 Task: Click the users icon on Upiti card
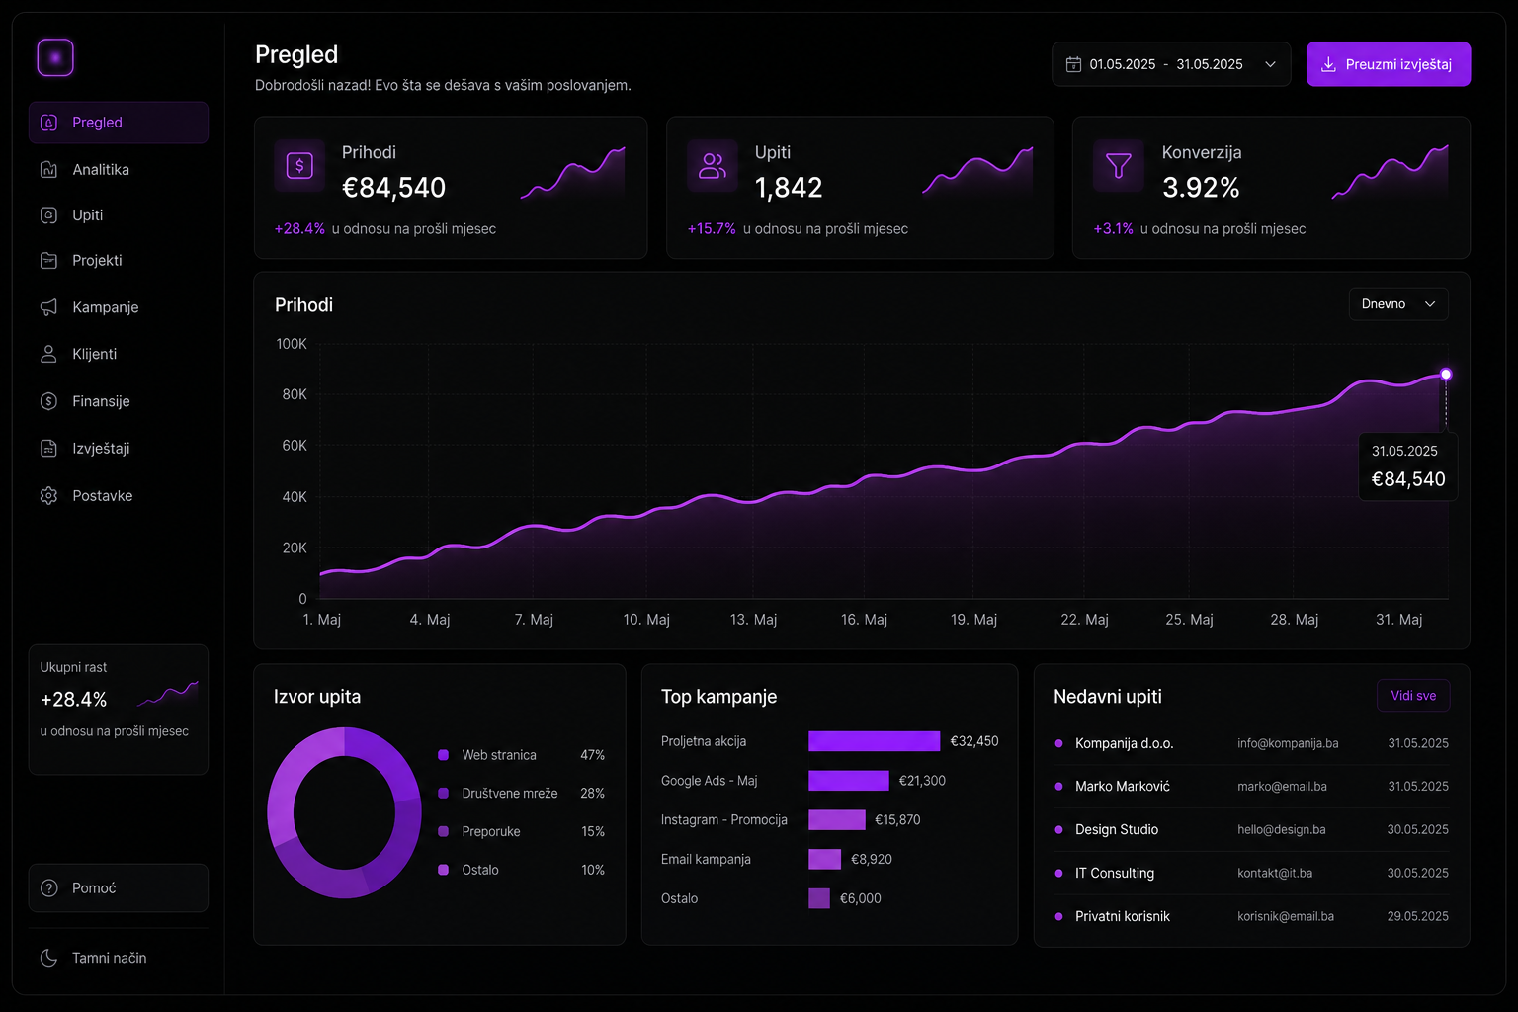(713, 165)
